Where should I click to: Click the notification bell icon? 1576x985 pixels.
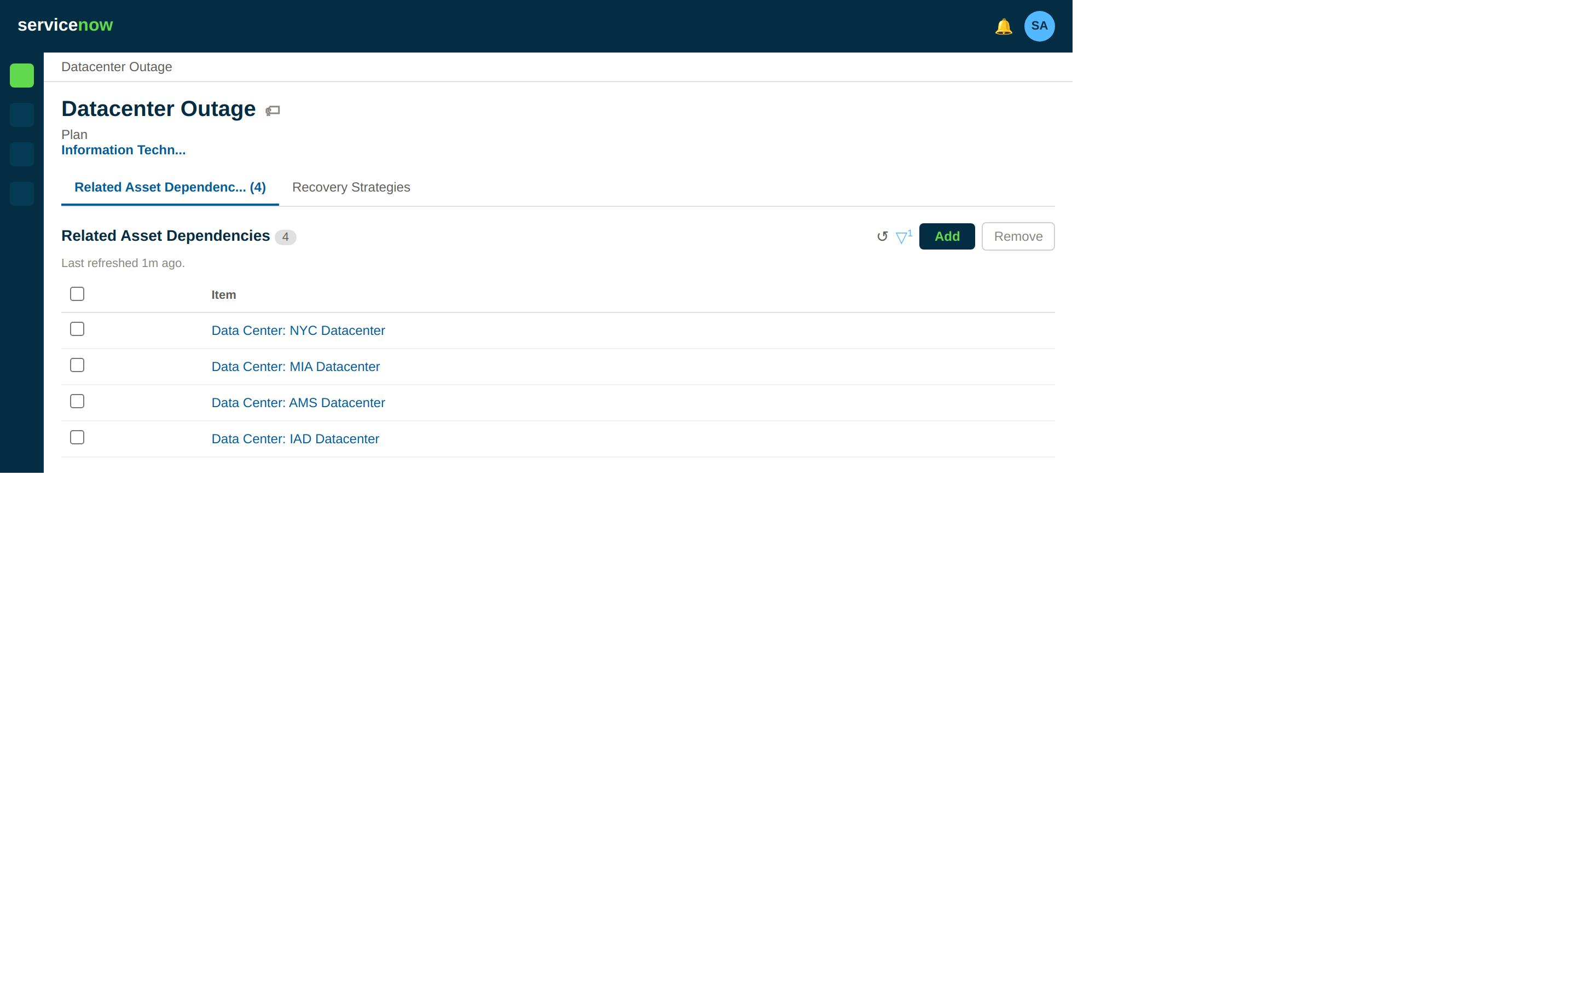tap(1003, 26)
